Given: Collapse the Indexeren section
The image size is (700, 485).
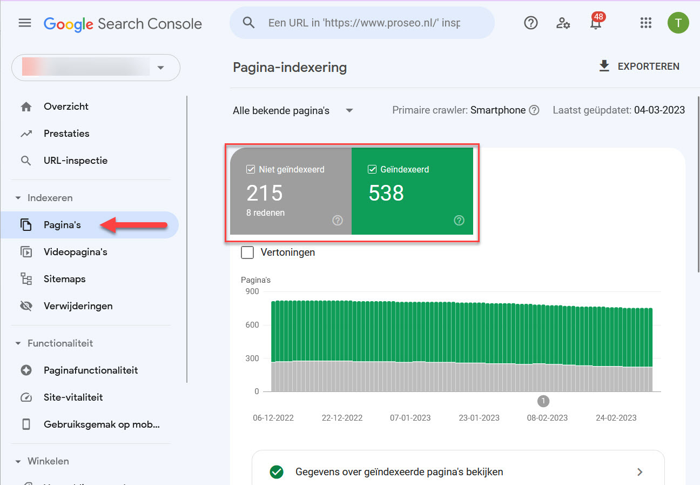Looking at the screenshot, I should click(x=44, y=198).
